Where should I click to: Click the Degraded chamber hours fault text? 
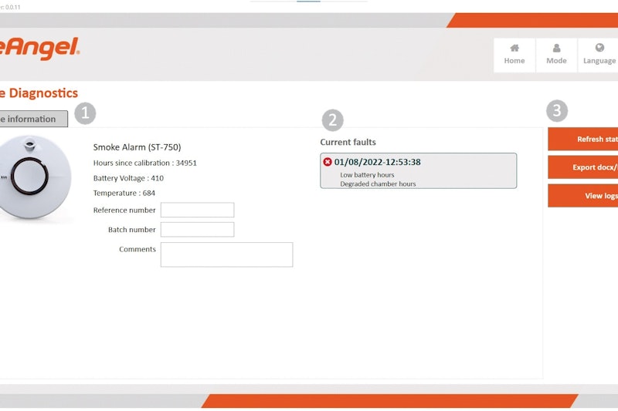click(x=378, y=184)
